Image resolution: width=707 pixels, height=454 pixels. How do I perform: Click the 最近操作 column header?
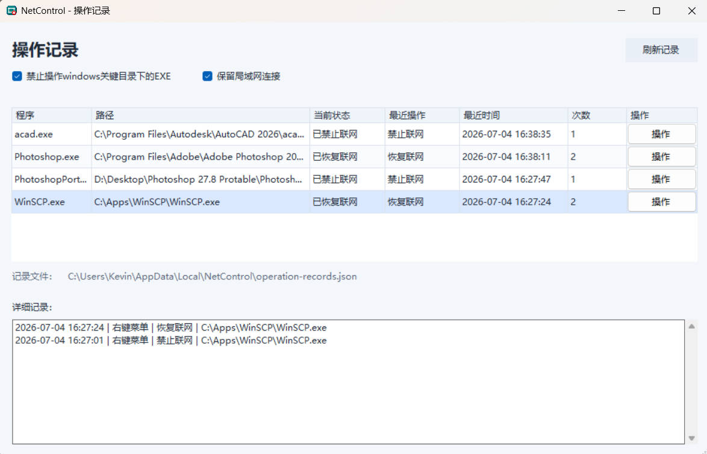(422, 116)
